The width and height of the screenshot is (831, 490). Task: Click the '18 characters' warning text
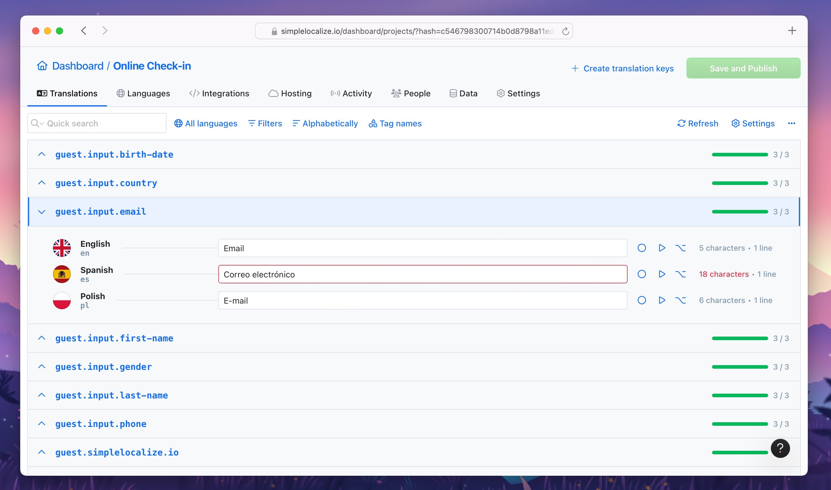[723, 274]
